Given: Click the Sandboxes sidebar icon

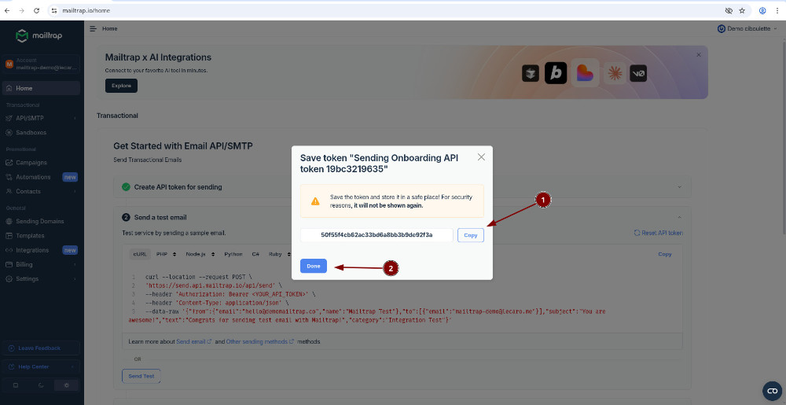Looking at the screenshot, I should (x=9, y=133).
